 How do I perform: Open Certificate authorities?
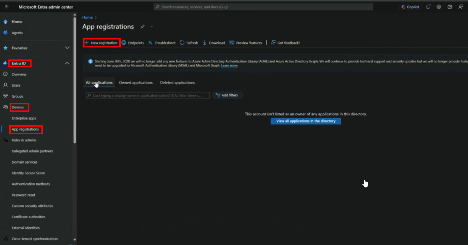pos(29,217)
